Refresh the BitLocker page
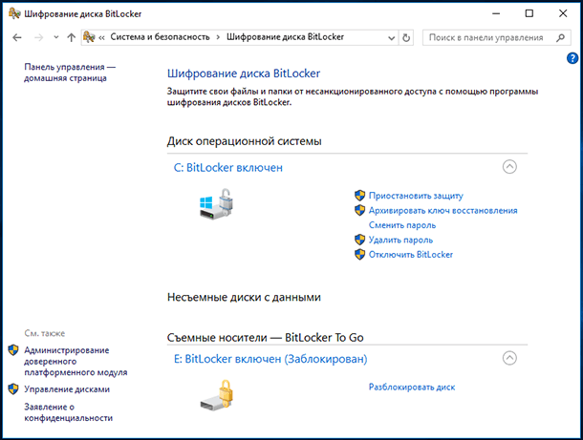This screenshot has width=583, height=440. tap(406, 38)
